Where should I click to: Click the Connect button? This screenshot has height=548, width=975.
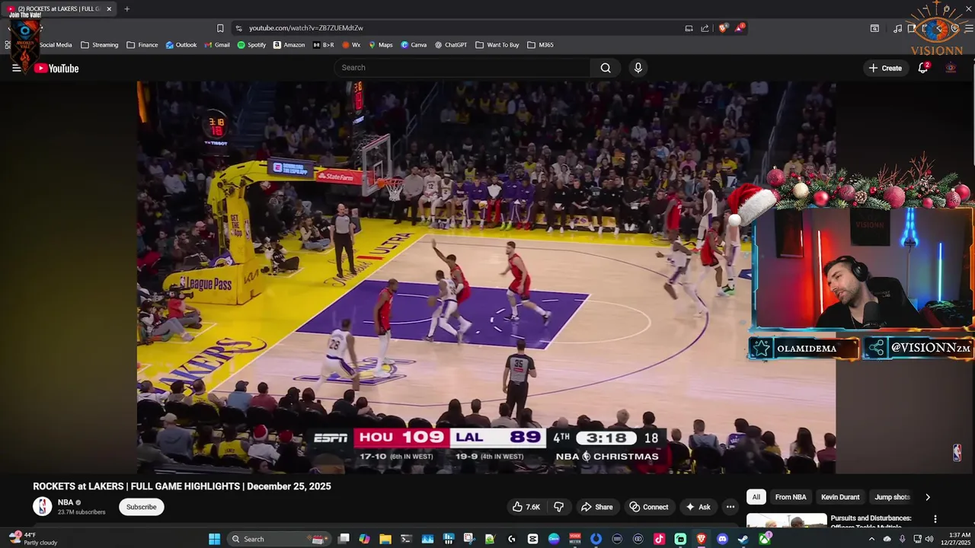pyautogui.click(x=648, y=507)
